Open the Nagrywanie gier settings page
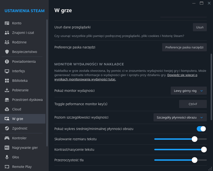Image resolution: width=213 pixels, height=171 pixels. pyautogui.click(x=23, y=148)
